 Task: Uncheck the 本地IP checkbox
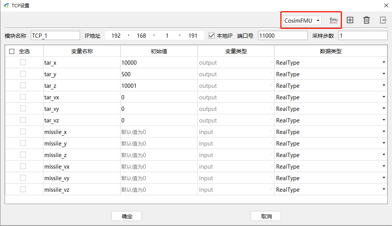[211, 35]
